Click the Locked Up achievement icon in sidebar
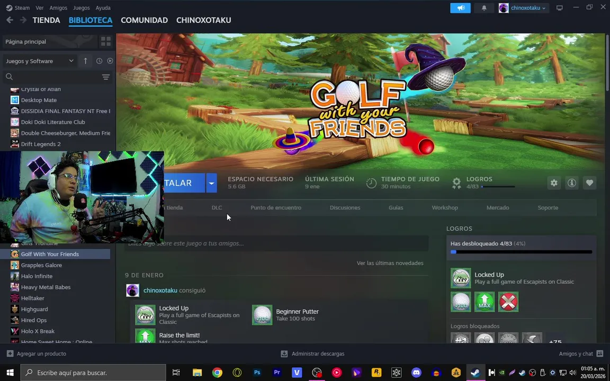The image size is (610, 381). tap(461, 278)
